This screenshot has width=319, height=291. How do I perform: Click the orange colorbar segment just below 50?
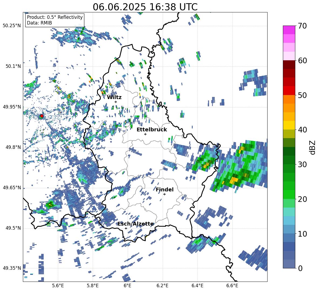[x=289, y=99]
